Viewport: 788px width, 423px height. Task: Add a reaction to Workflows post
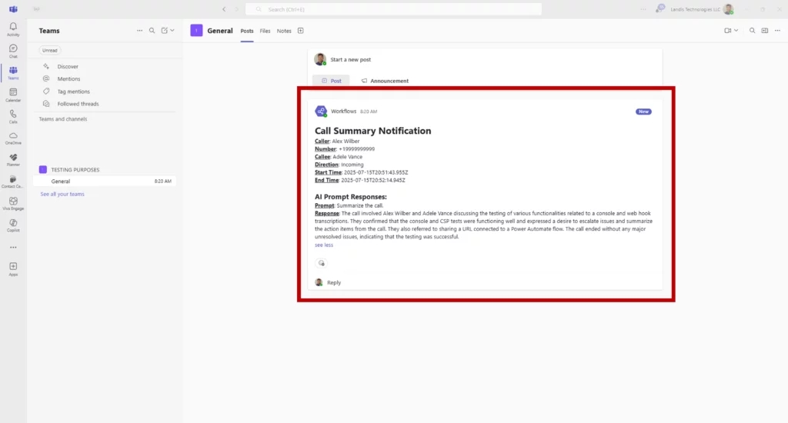322,263
